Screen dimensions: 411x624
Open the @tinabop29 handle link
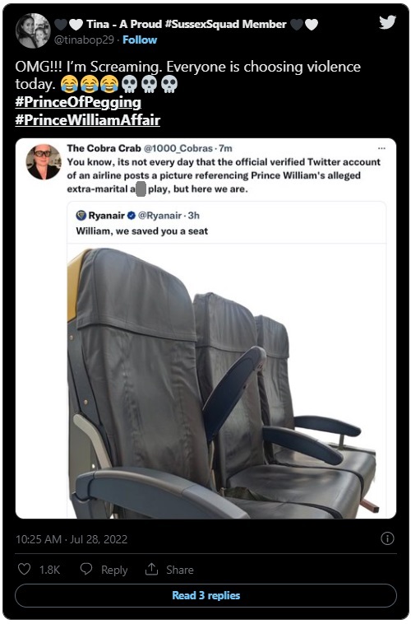84,40
